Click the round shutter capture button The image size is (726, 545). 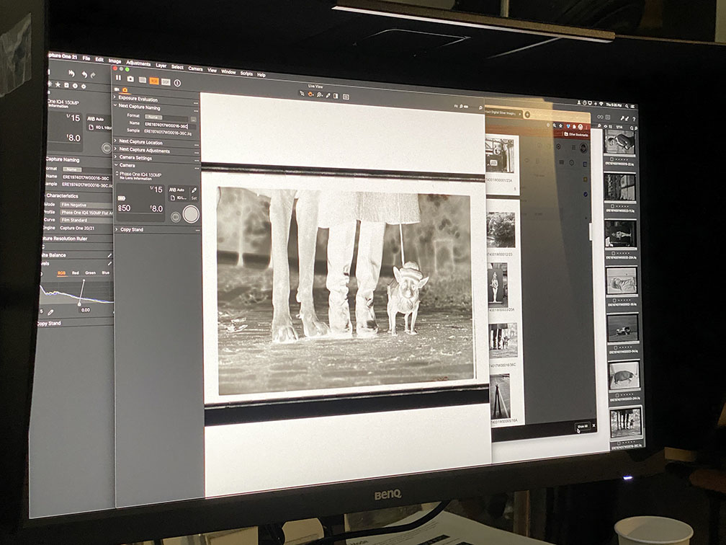(191, 214)
